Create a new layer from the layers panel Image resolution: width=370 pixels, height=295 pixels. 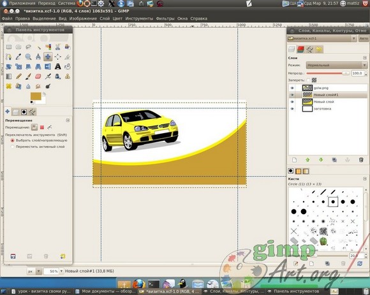pos(294,160)
